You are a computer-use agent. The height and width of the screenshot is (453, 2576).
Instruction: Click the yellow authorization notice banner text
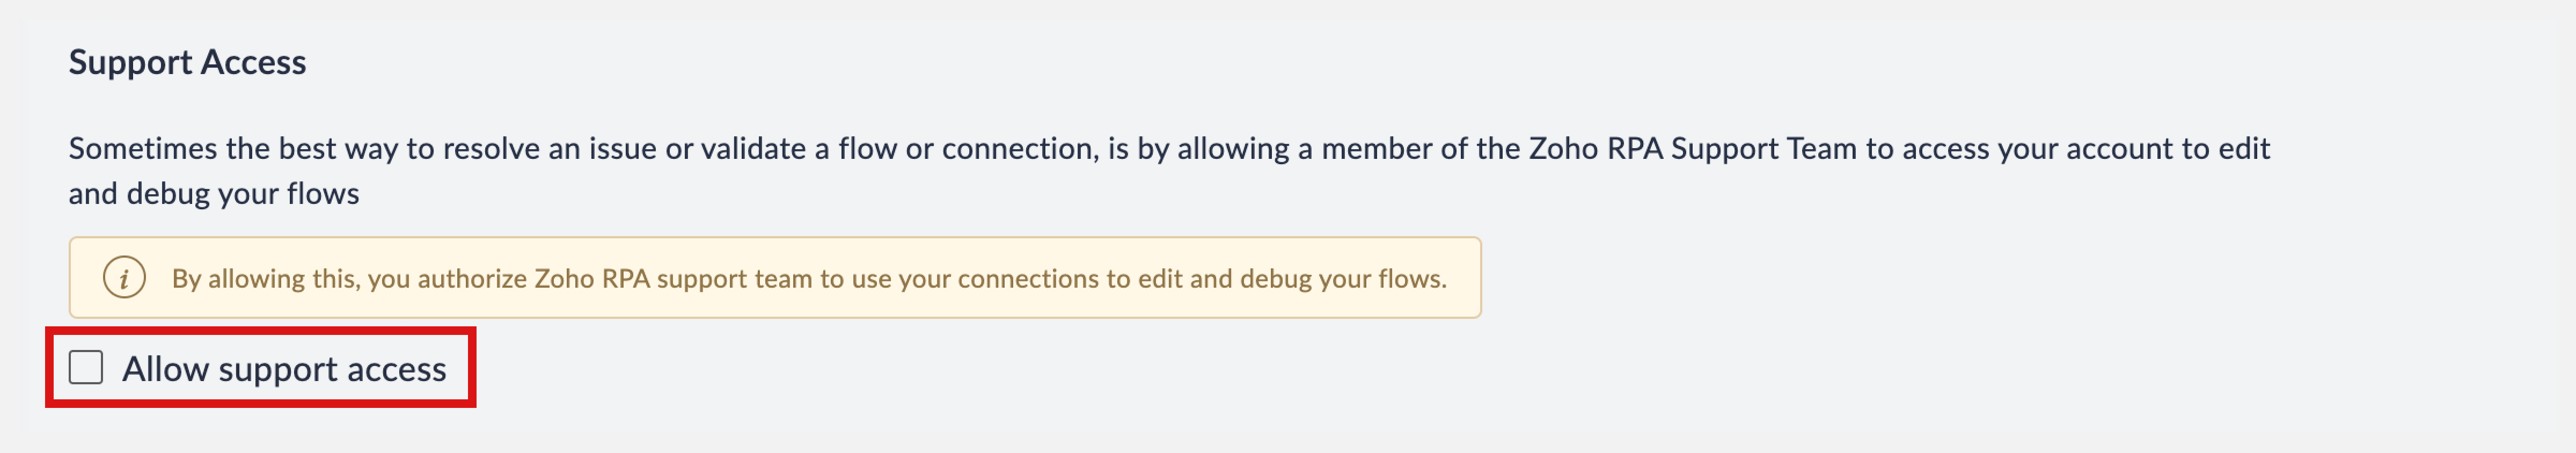[x=809, y=278]
